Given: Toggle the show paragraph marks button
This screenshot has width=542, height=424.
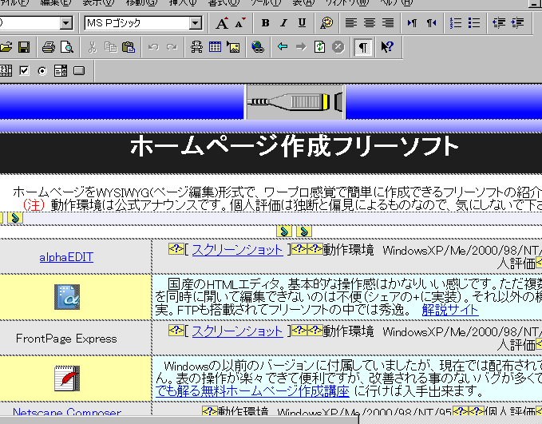Looking at the screenshot, I should tap(363, 47).
